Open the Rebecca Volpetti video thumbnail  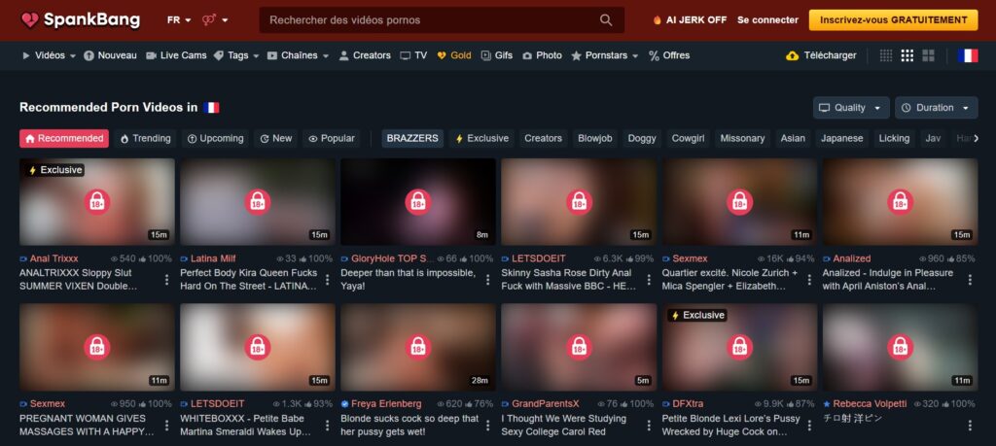click(900, 347)
